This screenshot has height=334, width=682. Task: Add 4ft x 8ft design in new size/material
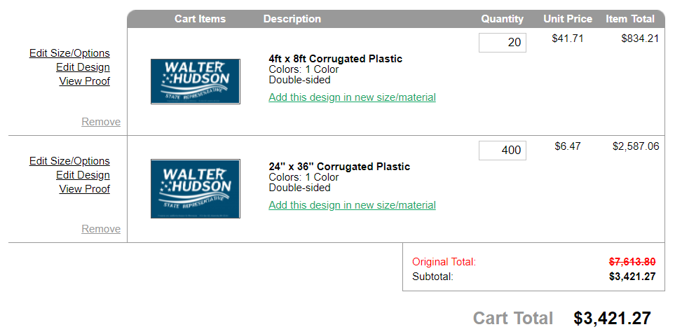(x=353, y=97)
